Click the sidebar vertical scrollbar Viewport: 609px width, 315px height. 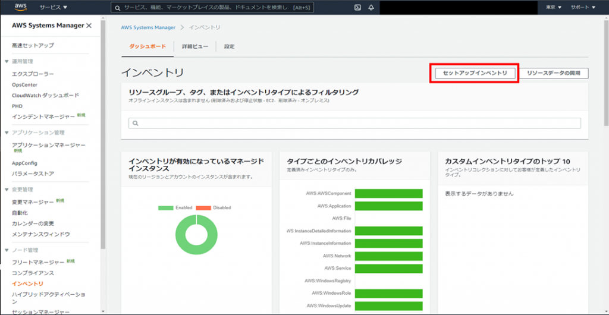pos(103,134)
